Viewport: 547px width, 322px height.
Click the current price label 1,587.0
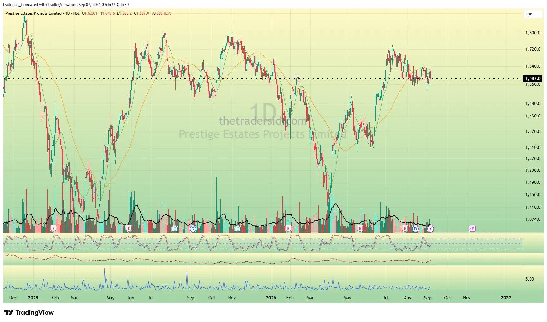pyautogui.click(x=533, y=78)
